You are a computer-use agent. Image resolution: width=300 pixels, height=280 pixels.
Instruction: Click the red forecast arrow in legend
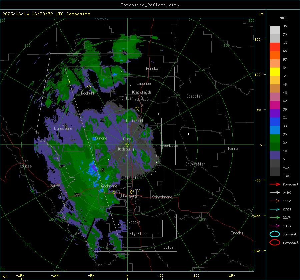[x=275, y=184]
